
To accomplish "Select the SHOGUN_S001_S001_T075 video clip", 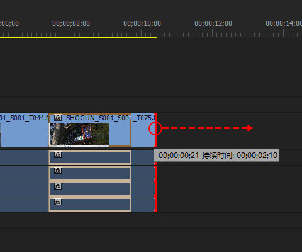I will (x=102, y=130).
